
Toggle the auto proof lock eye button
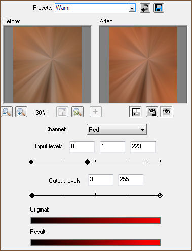pyautogui.click(x=152, y=112)
